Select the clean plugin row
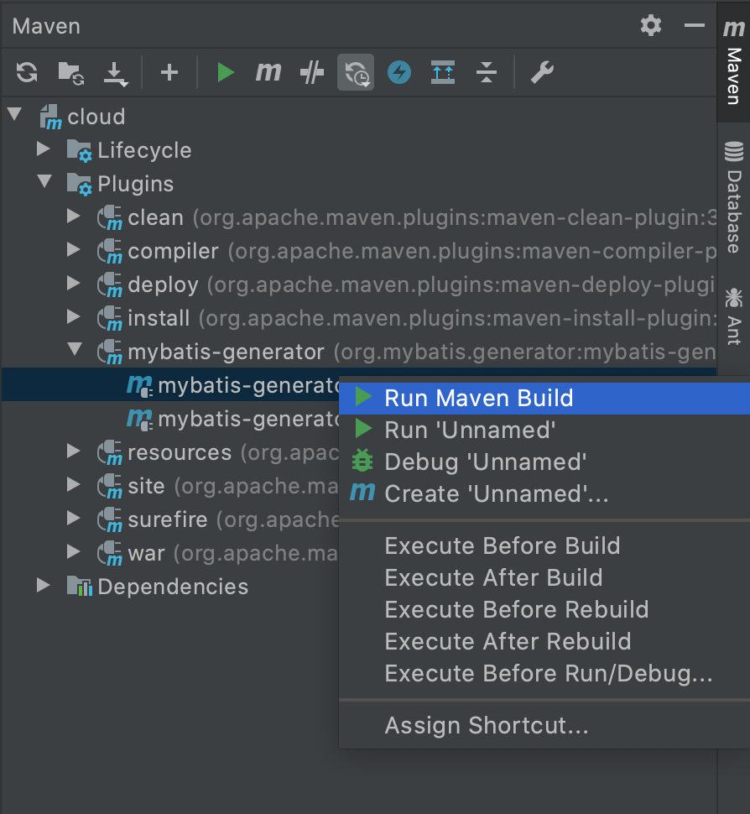 click(359, 217)
